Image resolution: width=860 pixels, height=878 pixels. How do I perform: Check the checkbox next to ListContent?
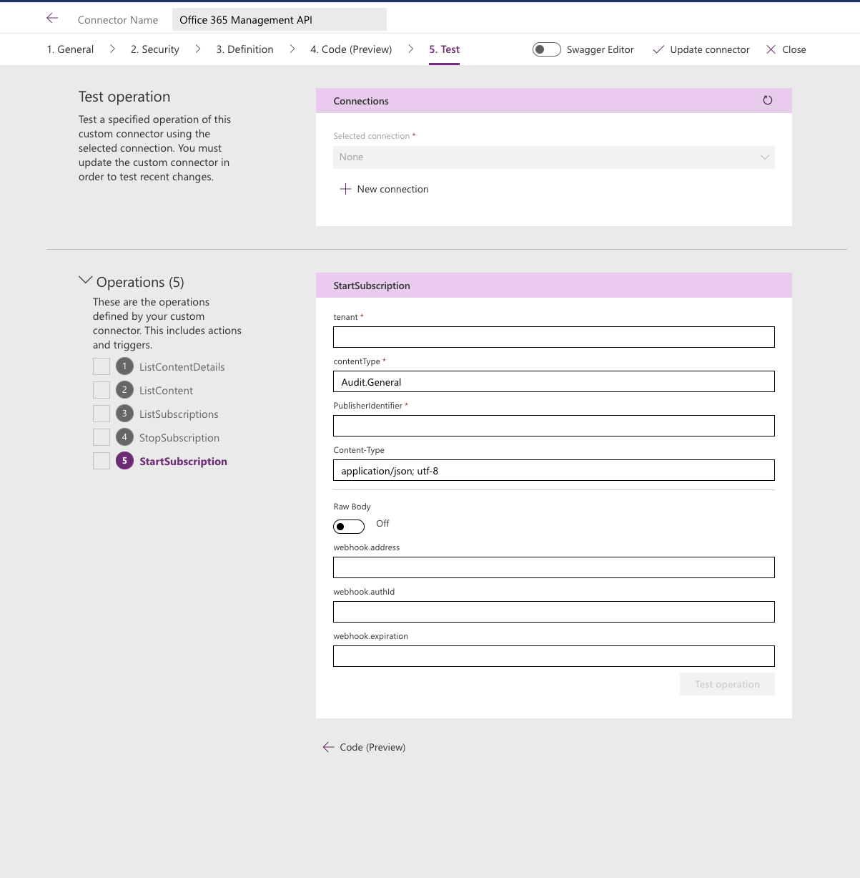click(101, 389)
